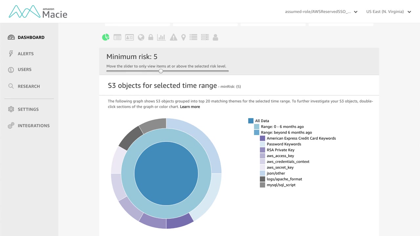Open the Settings page from the sidebar
Screen dimensions: 420x236
point(28,109)
